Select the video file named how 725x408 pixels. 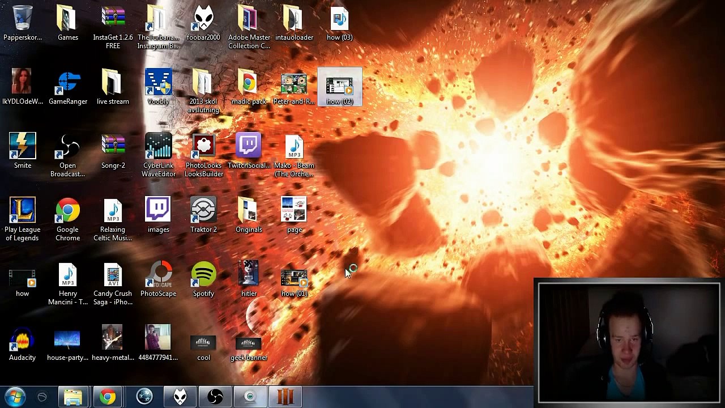coord(23,279)
